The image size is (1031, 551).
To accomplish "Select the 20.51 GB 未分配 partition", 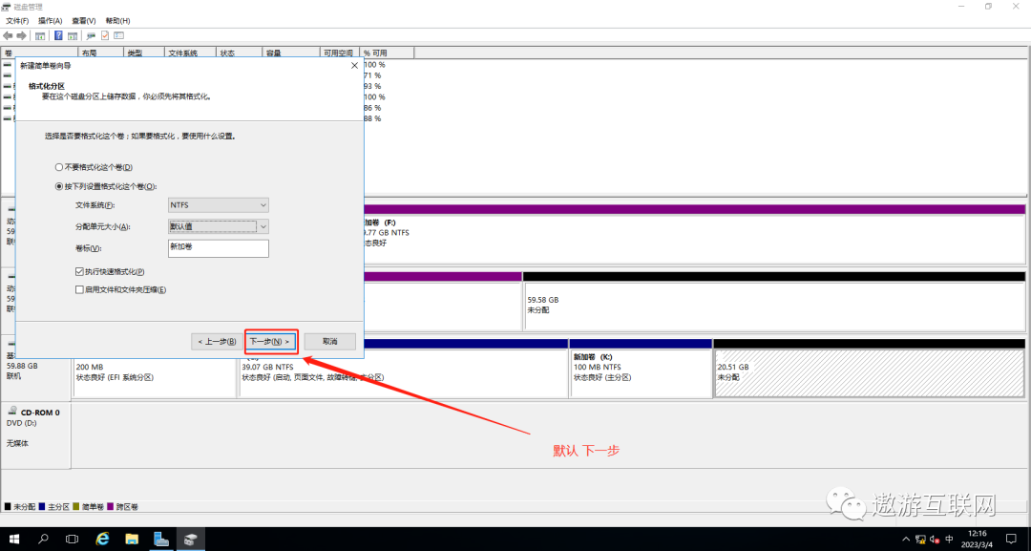I will coord(869,373).
